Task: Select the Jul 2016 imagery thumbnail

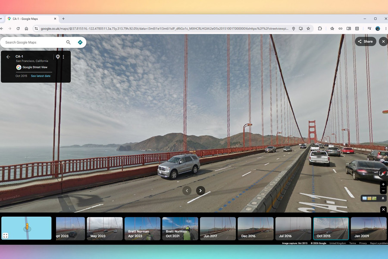Action: click(x=293, y=228)
